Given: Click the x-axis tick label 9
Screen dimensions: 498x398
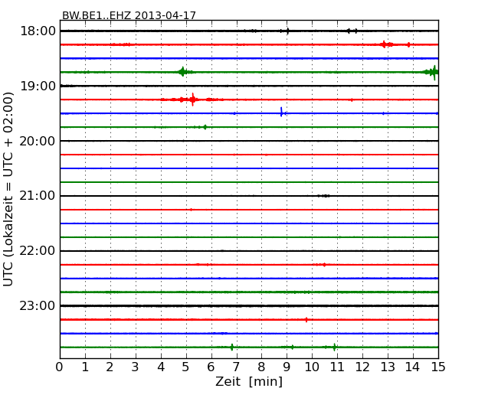Looking at the screenshot, I should 287,367.
